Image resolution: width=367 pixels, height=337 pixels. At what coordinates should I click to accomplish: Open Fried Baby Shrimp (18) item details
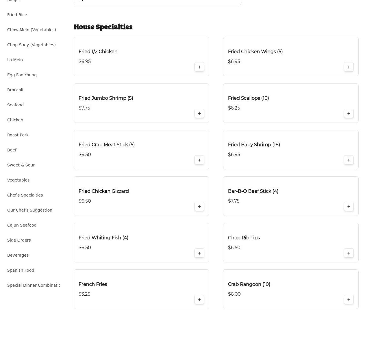(254, 145)
